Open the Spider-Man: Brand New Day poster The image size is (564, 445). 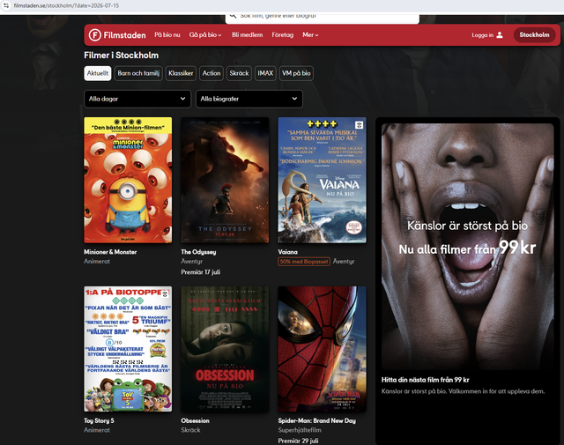click(322, 349)
